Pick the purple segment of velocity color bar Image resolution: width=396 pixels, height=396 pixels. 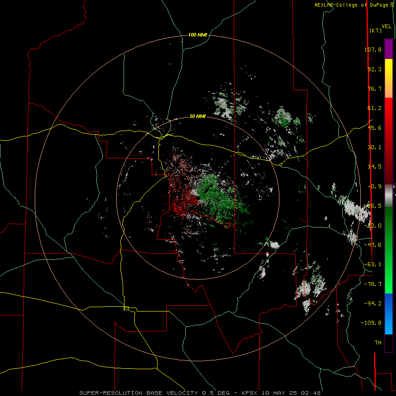[389, 49]
